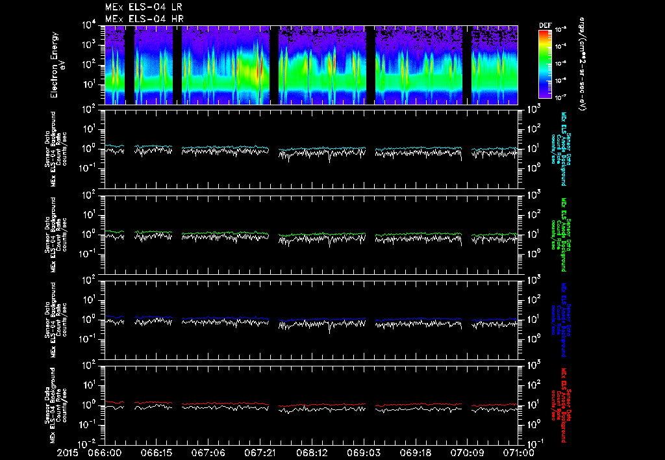The width and height of the screenshot is (665, 460).
Task: Click the left axis label of the cyan panel
Action: coord(56,149)
